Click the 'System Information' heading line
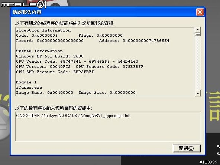 39,51
